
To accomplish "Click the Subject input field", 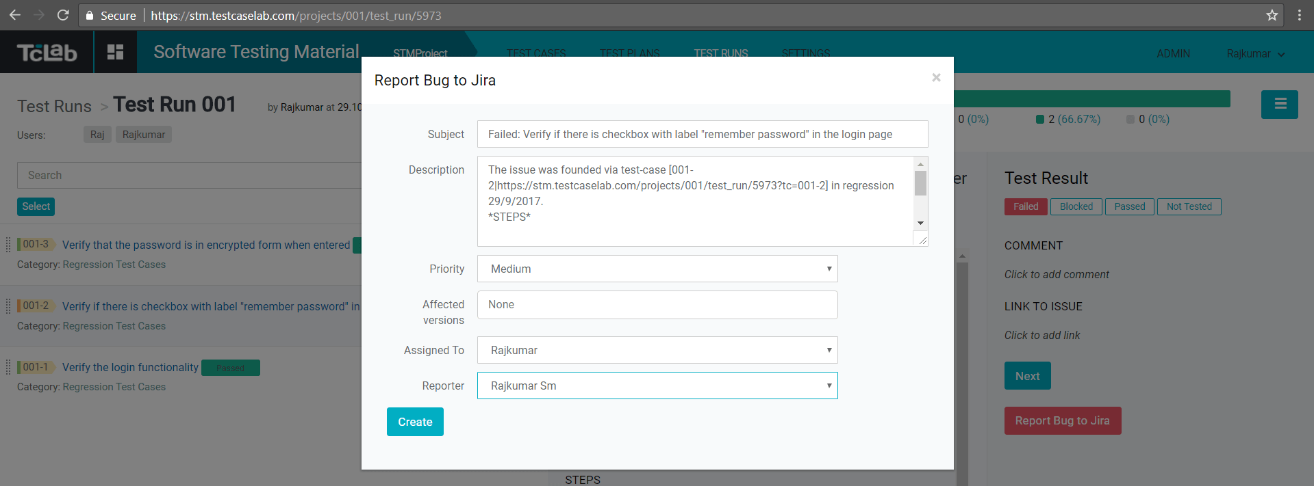I will coord(703,134).
